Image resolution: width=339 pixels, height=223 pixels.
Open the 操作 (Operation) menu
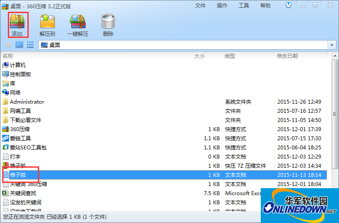click(x=222, y=6)
